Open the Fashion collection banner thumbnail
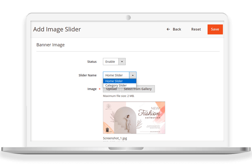 coord(134,118)
